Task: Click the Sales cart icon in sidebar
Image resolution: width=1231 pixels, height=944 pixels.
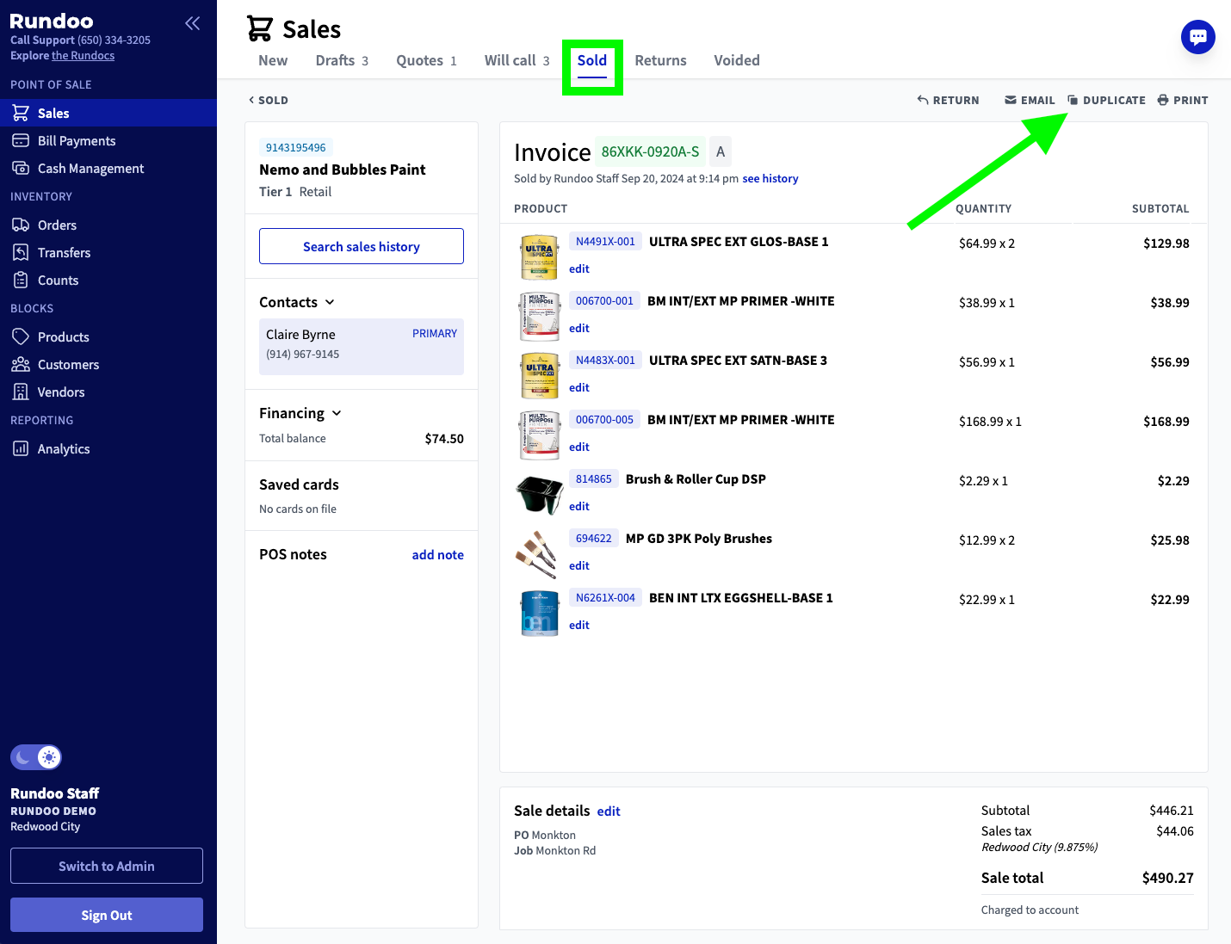Action: [x=21, y=113]
